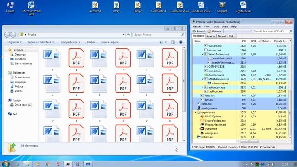Image resolution: width=297 pixels, height=167 pixels.
Task: Open the view options dropdown arrow
Action: tap(165, 42)
